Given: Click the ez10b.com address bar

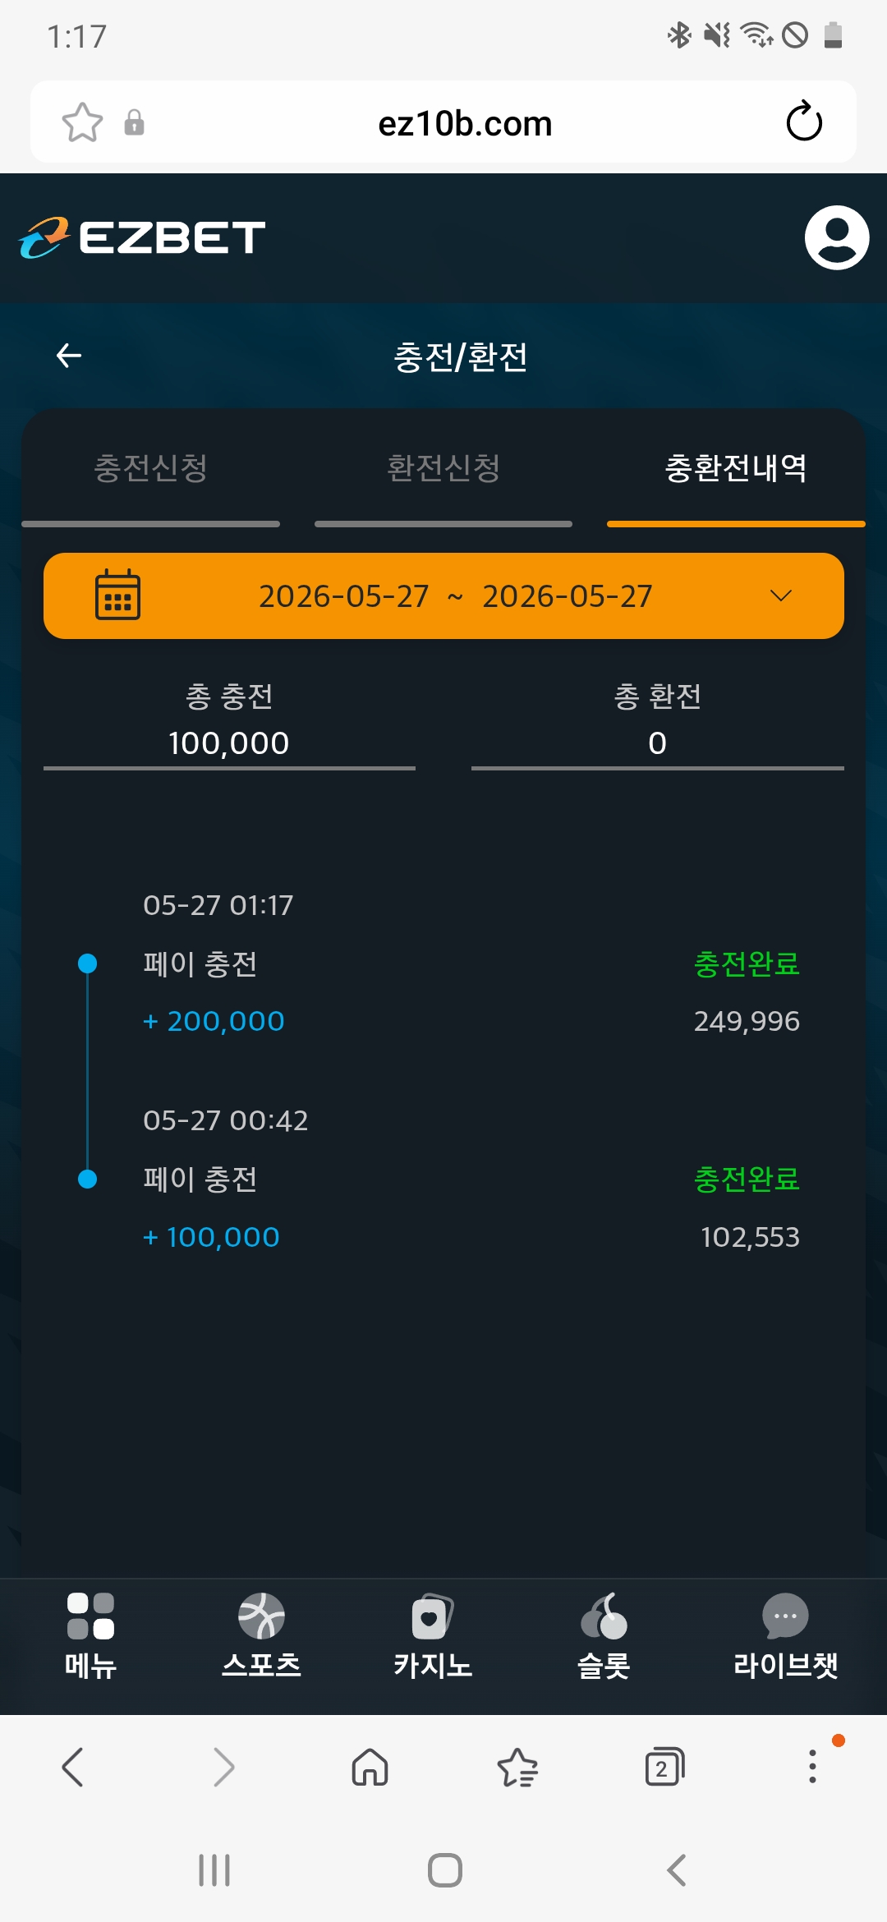Looking at the screenshot, I should pos(465,123).
